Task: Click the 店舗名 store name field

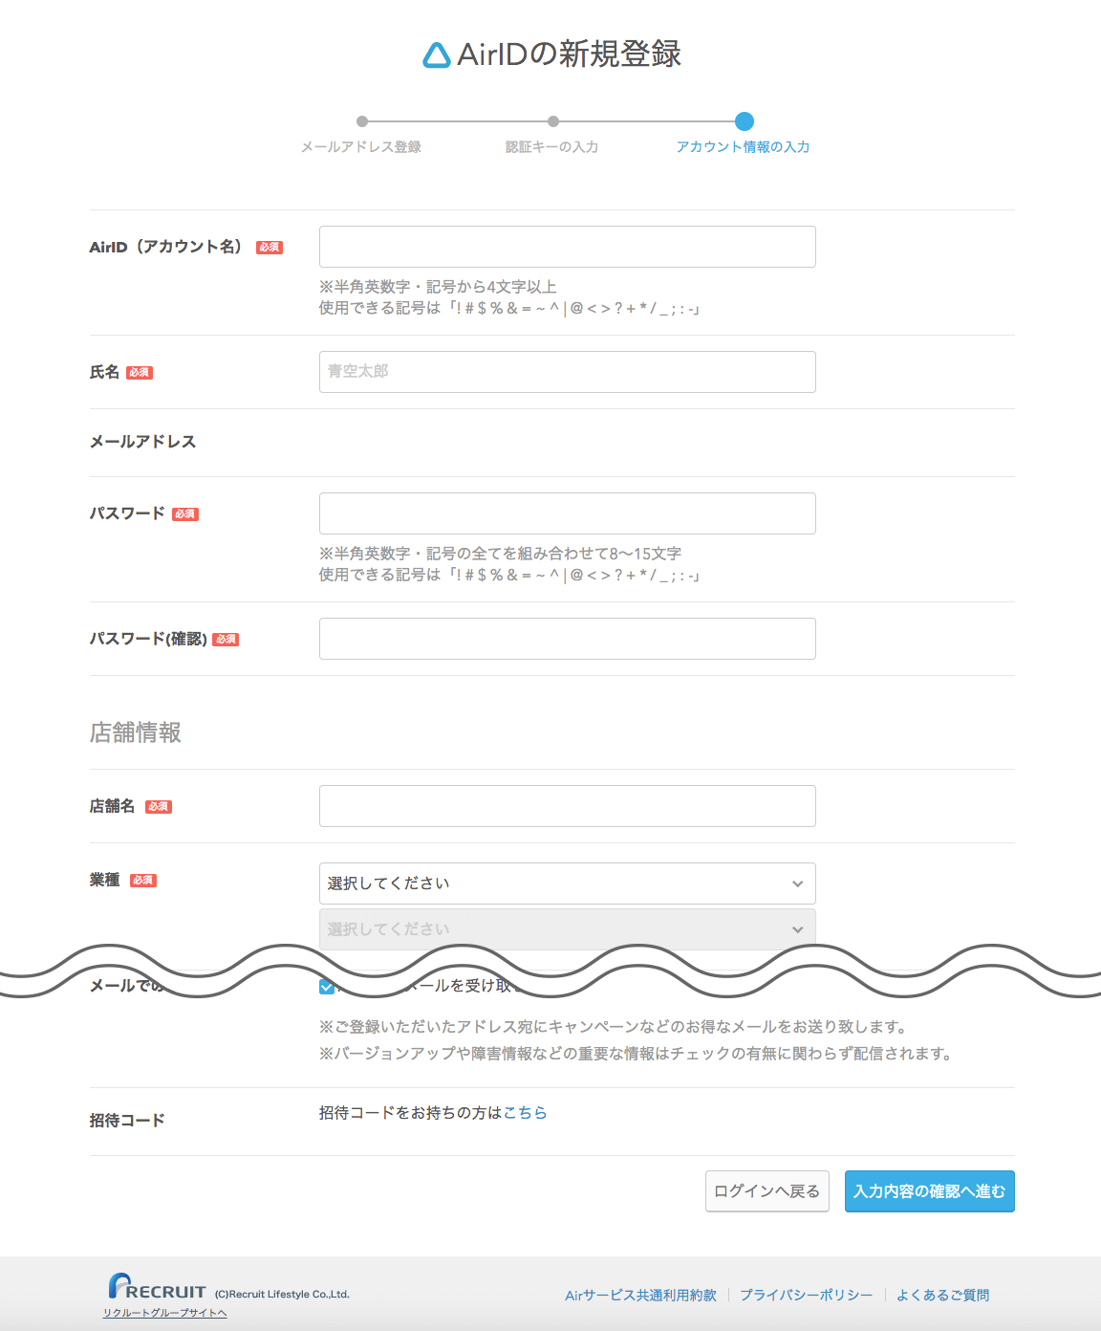Action: click(568, 806)
